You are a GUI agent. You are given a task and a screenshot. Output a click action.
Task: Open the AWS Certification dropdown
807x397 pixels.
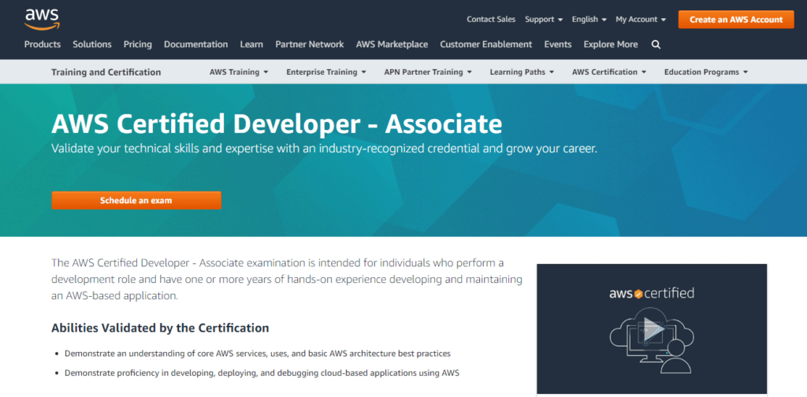(609, 72)
